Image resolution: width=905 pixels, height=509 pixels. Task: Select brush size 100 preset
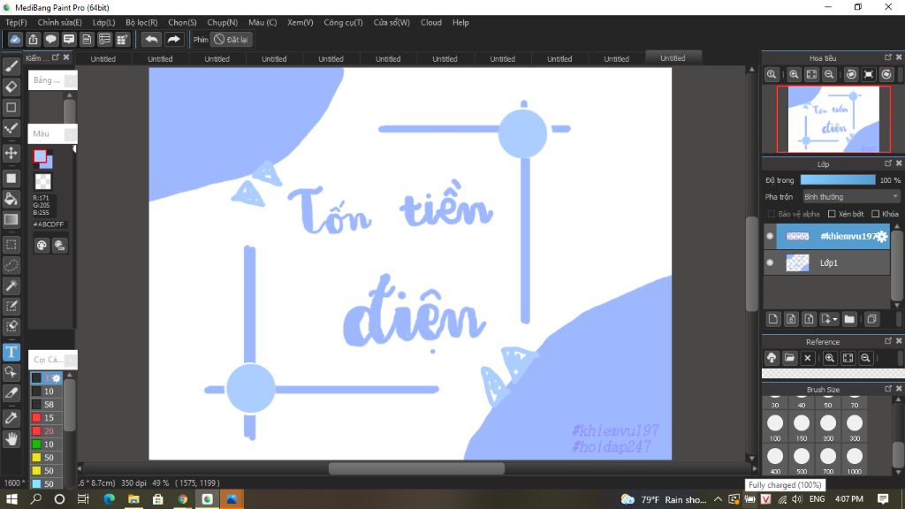(x=775, y=427)
